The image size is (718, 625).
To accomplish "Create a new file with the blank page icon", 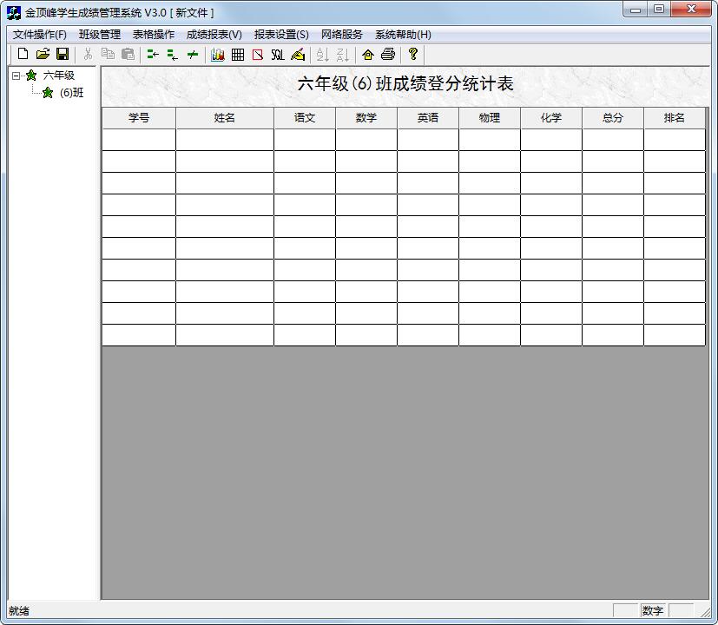I will [23, 55].
